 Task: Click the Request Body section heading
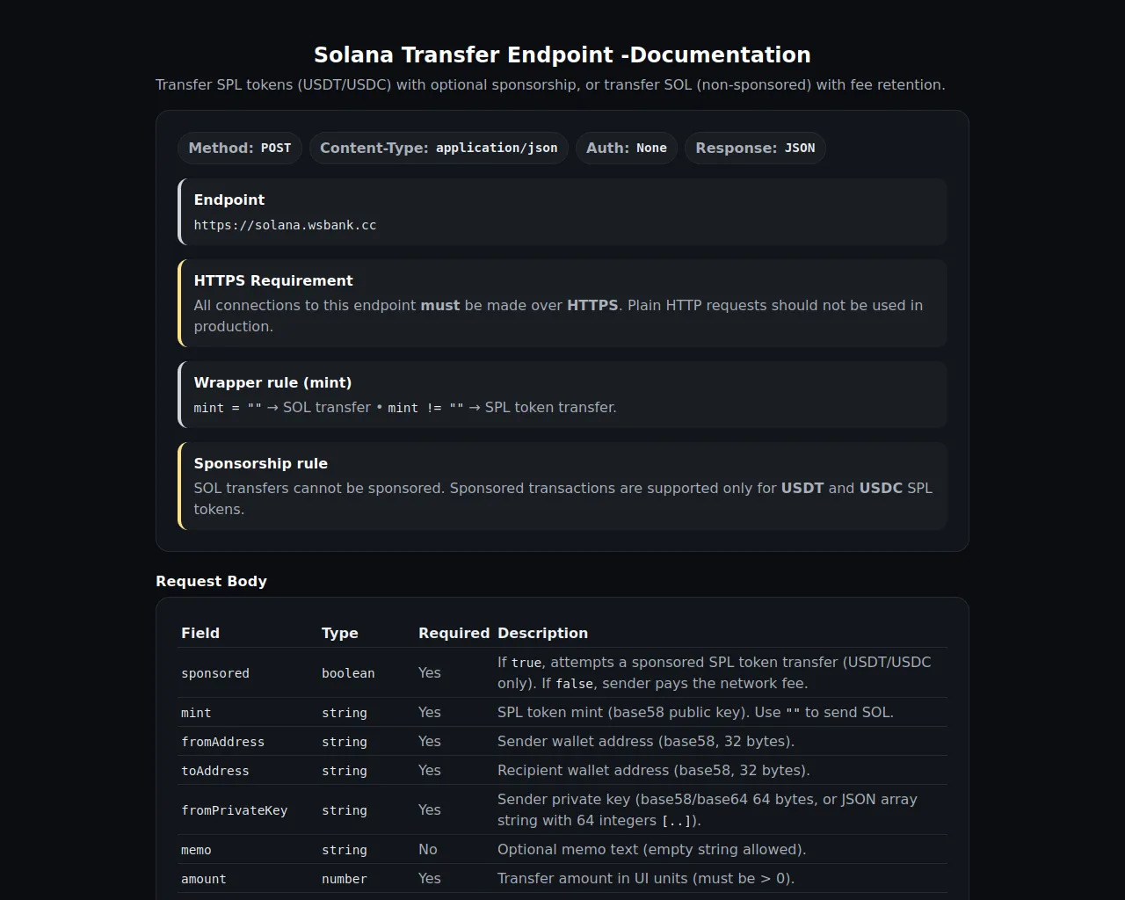(x=211, y=581)
